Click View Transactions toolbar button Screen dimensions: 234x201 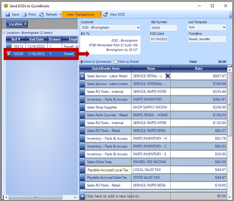pos(80,15)
